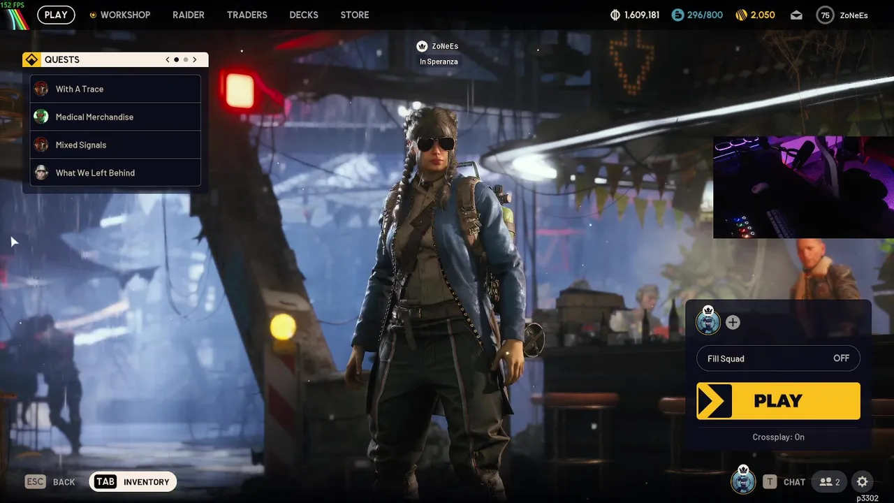Open the PLAY tab in top navigation
The image size is (894, 503).
pos(56,15)
